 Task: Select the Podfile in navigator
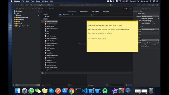pos(19,15)
